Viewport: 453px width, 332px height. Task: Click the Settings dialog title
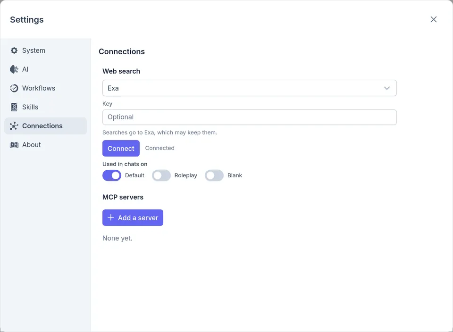27,20
